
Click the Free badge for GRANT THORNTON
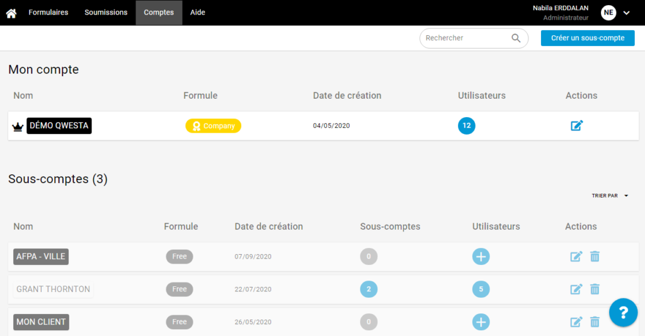click(180, 289)
